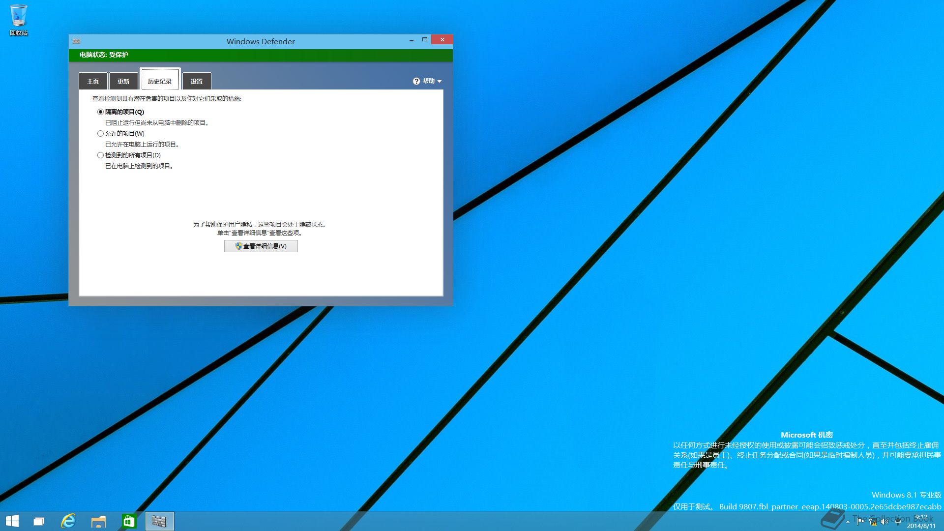
Task: Click the 查看详细信息(V) button
Action: tap(261, 246)
